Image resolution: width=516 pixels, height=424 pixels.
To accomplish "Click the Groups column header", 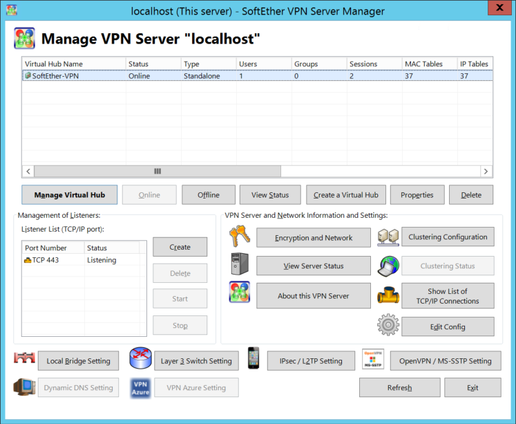I will (319, 64).
